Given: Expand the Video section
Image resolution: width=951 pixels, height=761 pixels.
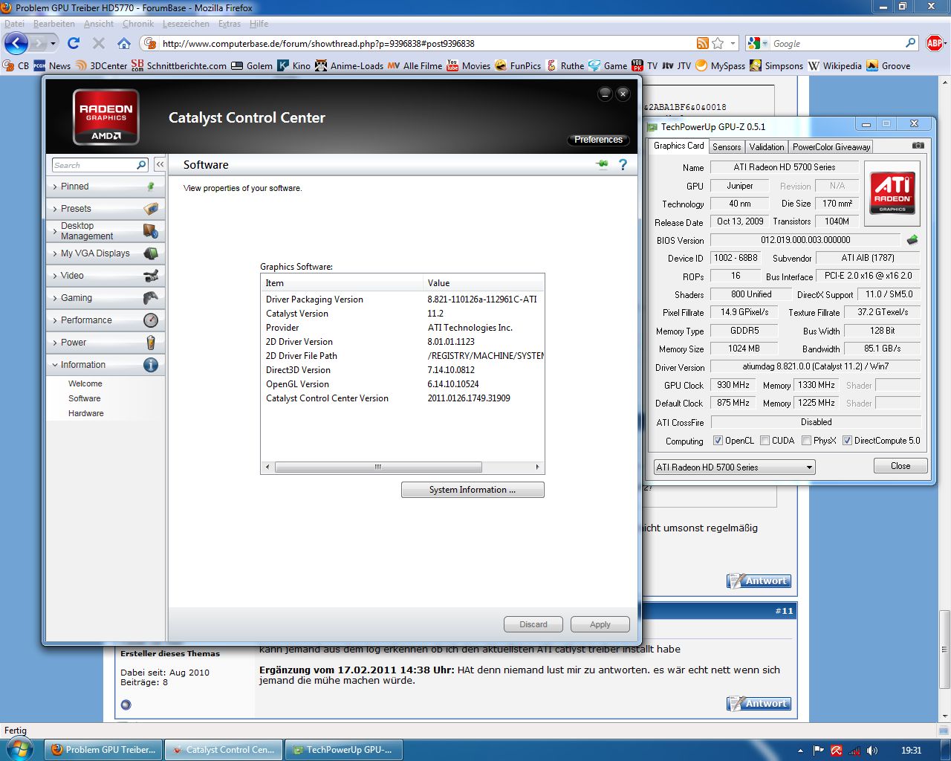Looking at the screenshot, I should point(105,276).
